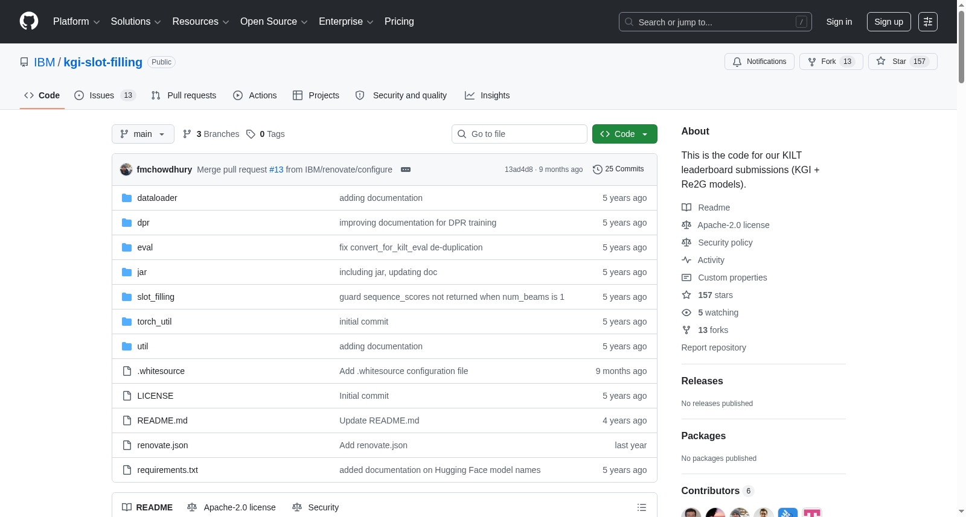Expand the Enterprise menu

coord(346,22)
